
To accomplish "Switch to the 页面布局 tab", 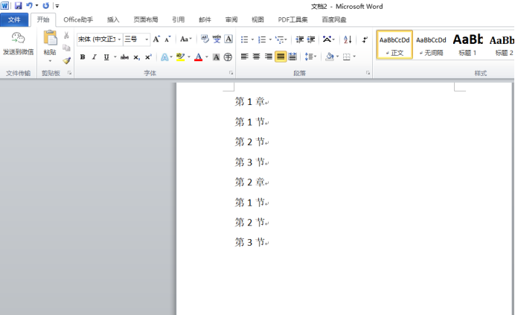I will [x=145, y=20].
